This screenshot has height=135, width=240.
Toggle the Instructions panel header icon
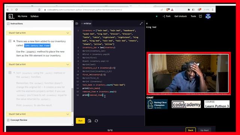coord(8,24)
